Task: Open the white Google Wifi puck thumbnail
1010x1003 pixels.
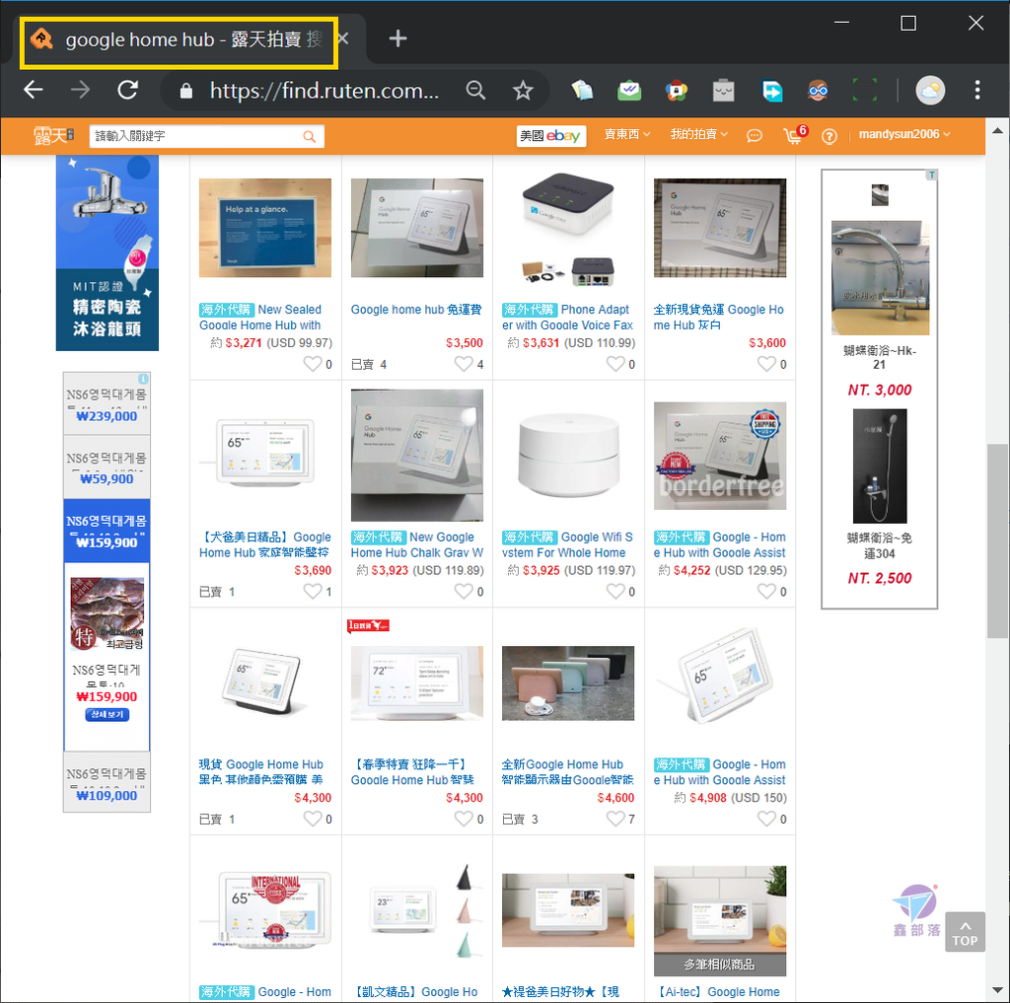Action: coord(568,455)
